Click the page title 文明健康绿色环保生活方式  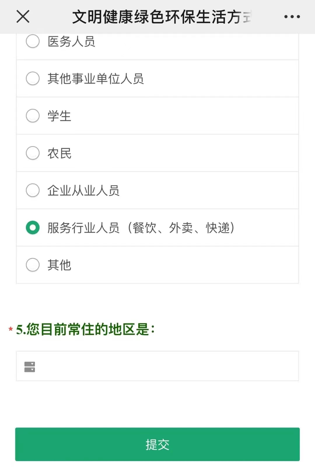pyautogui.click(x=162, y=17)
